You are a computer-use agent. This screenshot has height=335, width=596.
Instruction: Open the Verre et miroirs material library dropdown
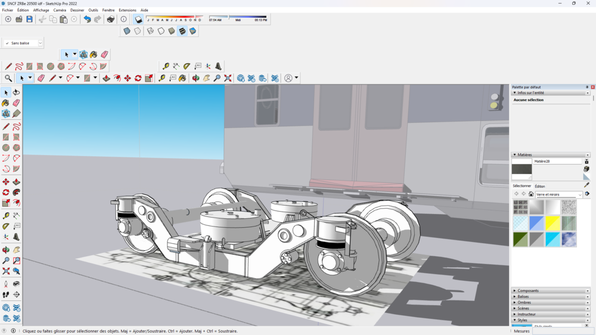580,194
